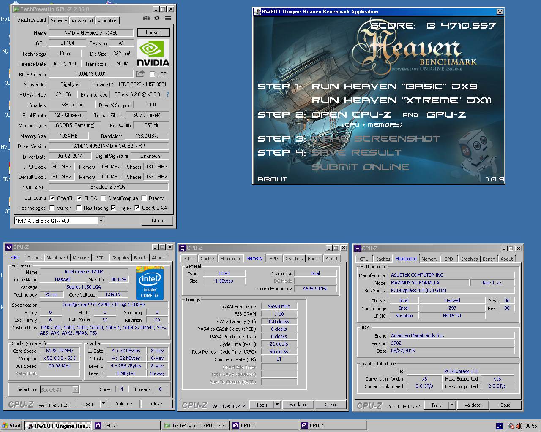Click About in HWBOT window
541x432 pixels.
(272, 179)
